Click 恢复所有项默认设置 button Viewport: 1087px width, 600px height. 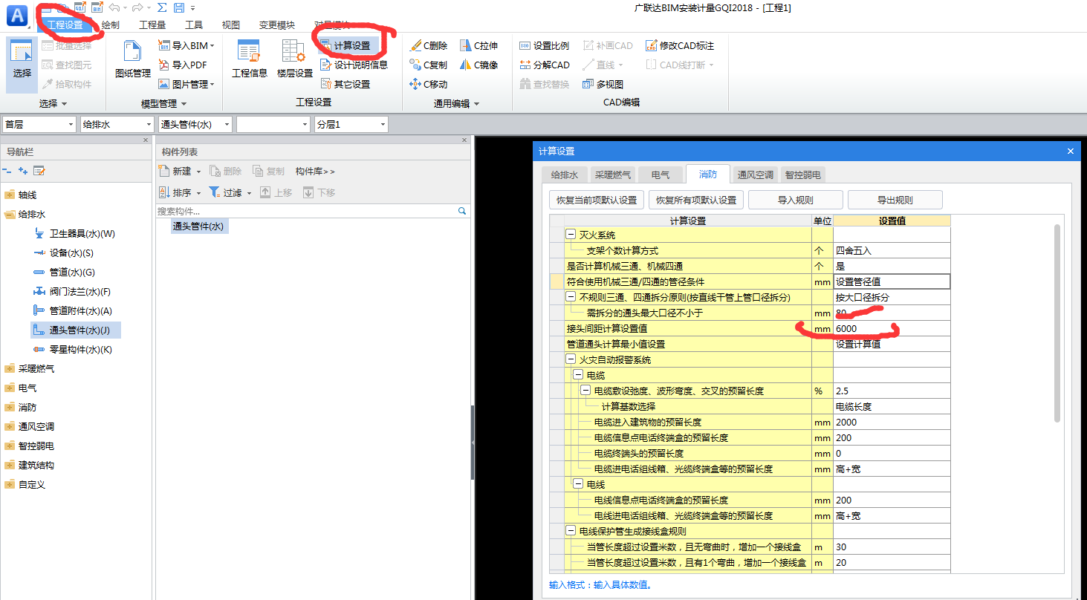(x=696, y=200)
